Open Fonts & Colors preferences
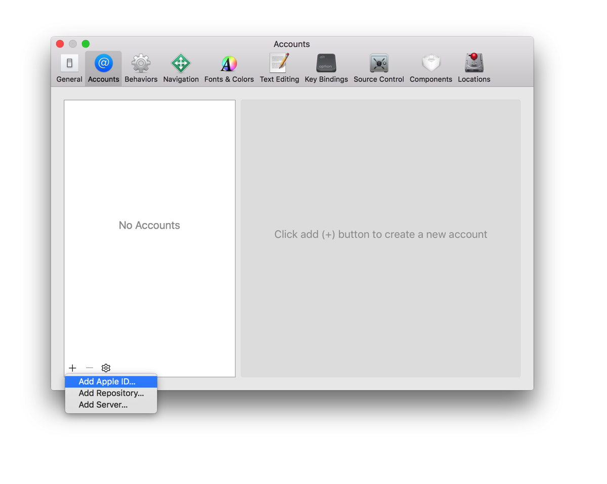Screen dimensions: 607x484 [229, 68]
